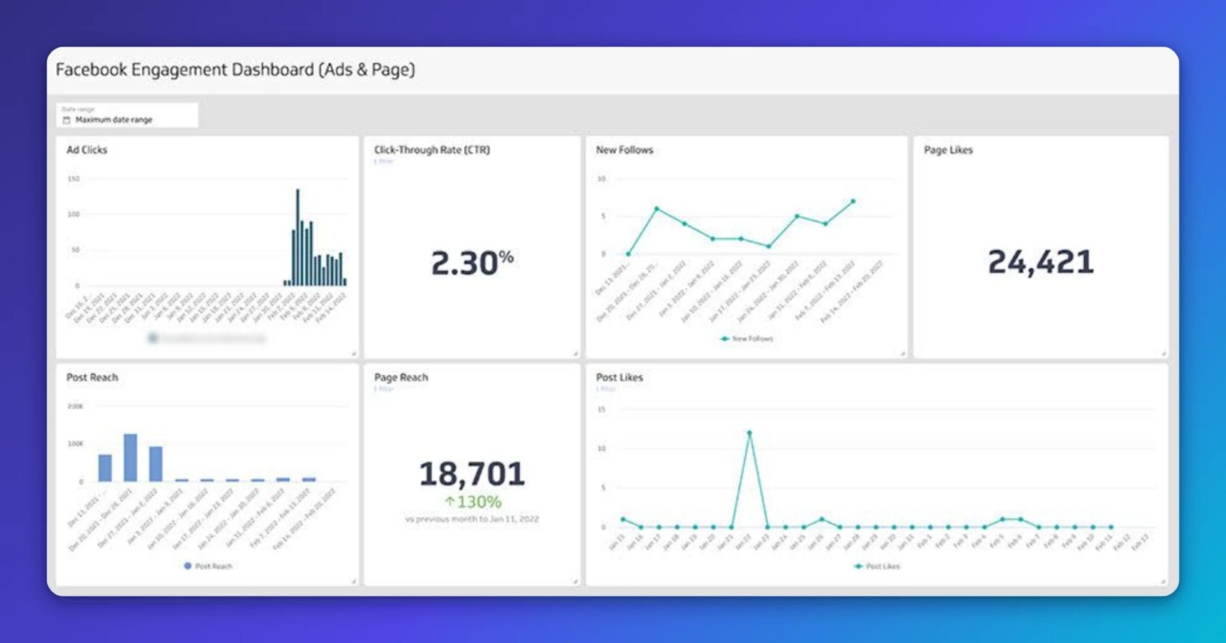Click the resize handle of Post Likes widget
The height and width of the screenshot is (643, 1226).
pyautogui.click(x=1163, y=581)
